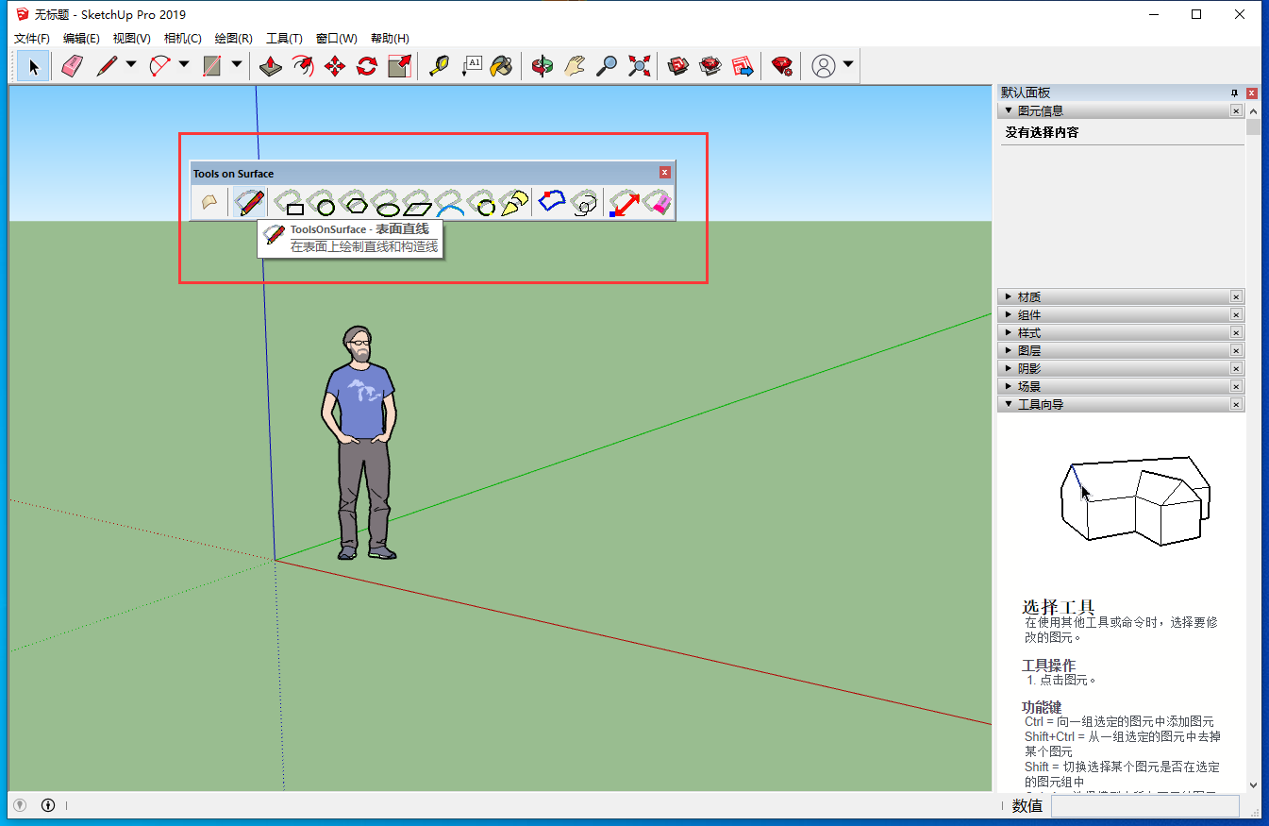The width and height of the screenshot is (1269, 826).
Task: Pin the 默认面板 tray
Action: coord(1234,93)
